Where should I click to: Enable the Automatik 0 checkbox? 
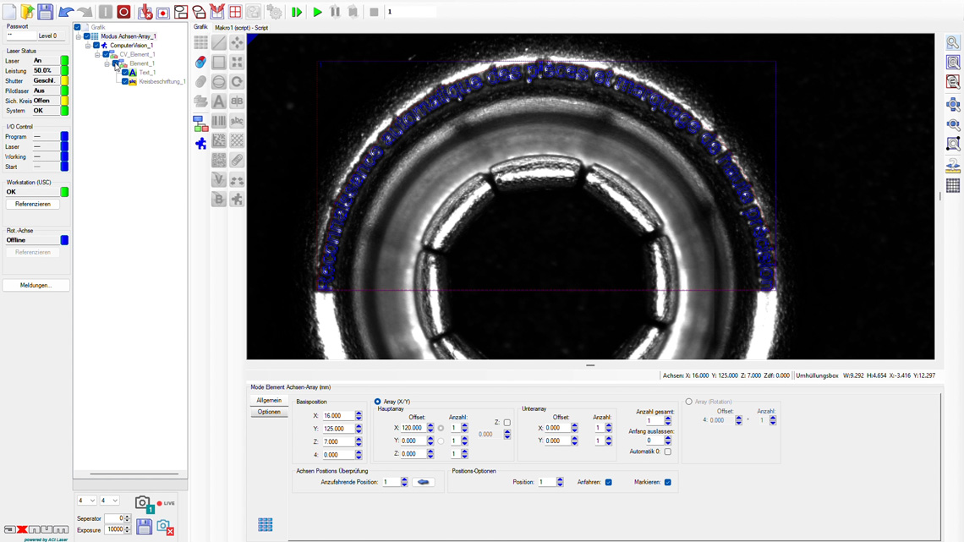pos(668,452)
